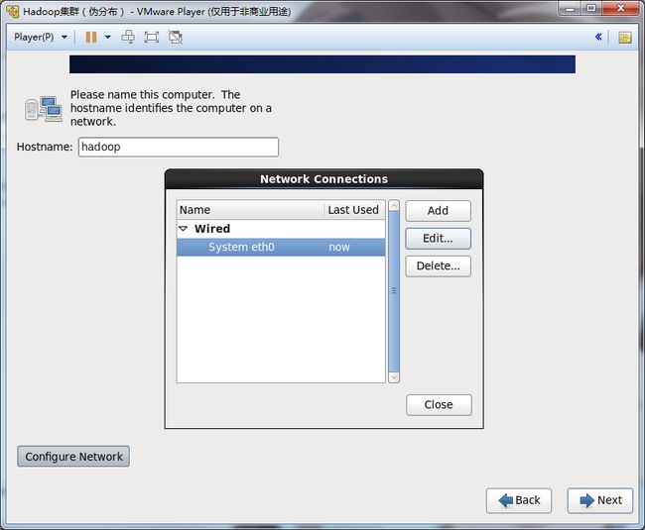Enter full screen mode icon
645x530 pixels.
pyautogui.click(x=152, y=37)
